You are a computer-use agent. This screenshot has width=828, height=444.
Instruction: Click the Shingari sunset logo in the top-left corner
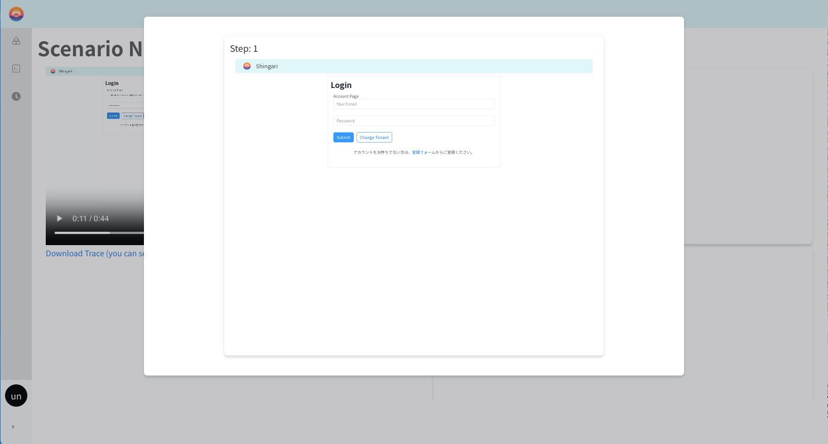tap(16, 14)
